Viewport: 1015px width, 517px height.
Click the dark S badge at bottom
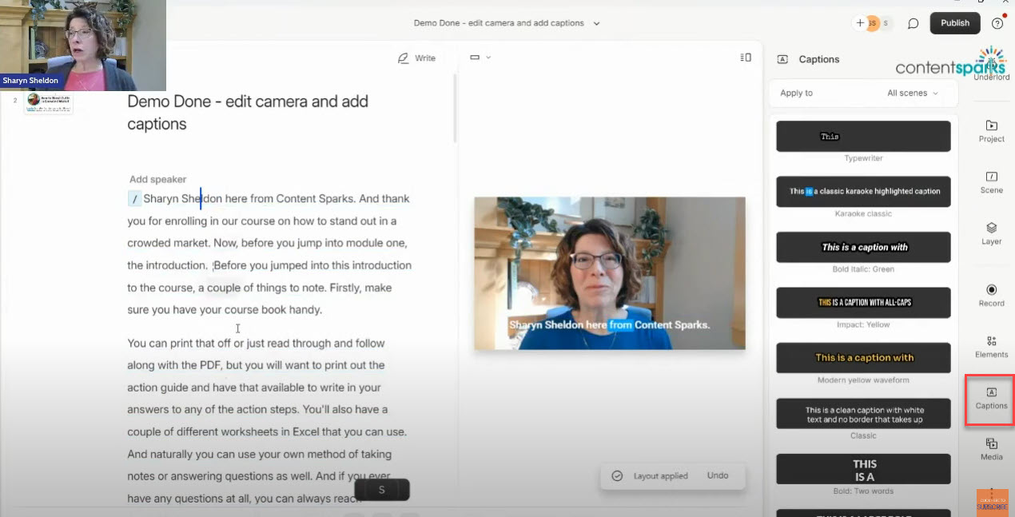pyautogui.click(x=382, y=489)
